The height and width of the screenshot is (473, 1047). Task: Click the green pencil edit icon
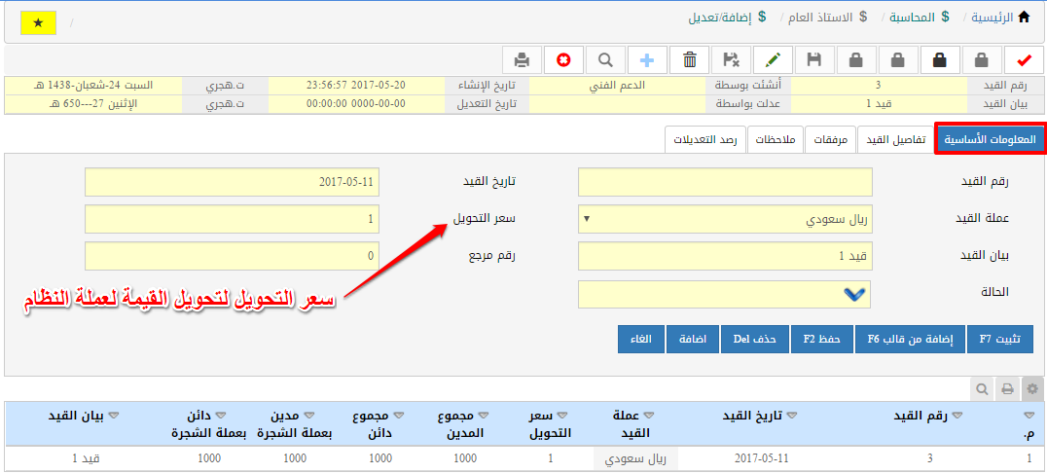pos(773,60)
